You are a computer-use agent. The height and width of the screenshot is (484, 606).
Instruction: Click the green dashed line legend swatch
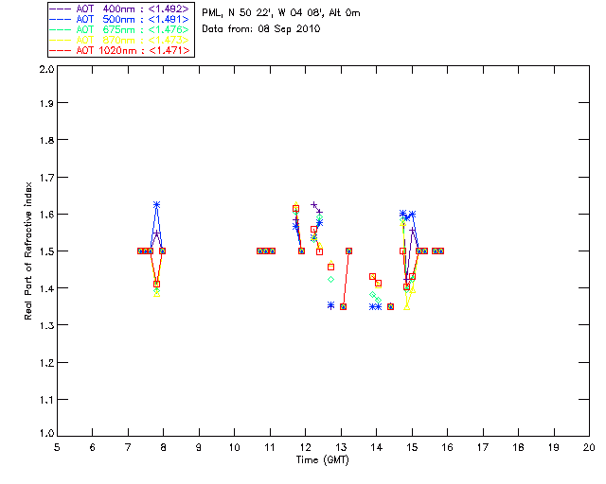(61, 29)
